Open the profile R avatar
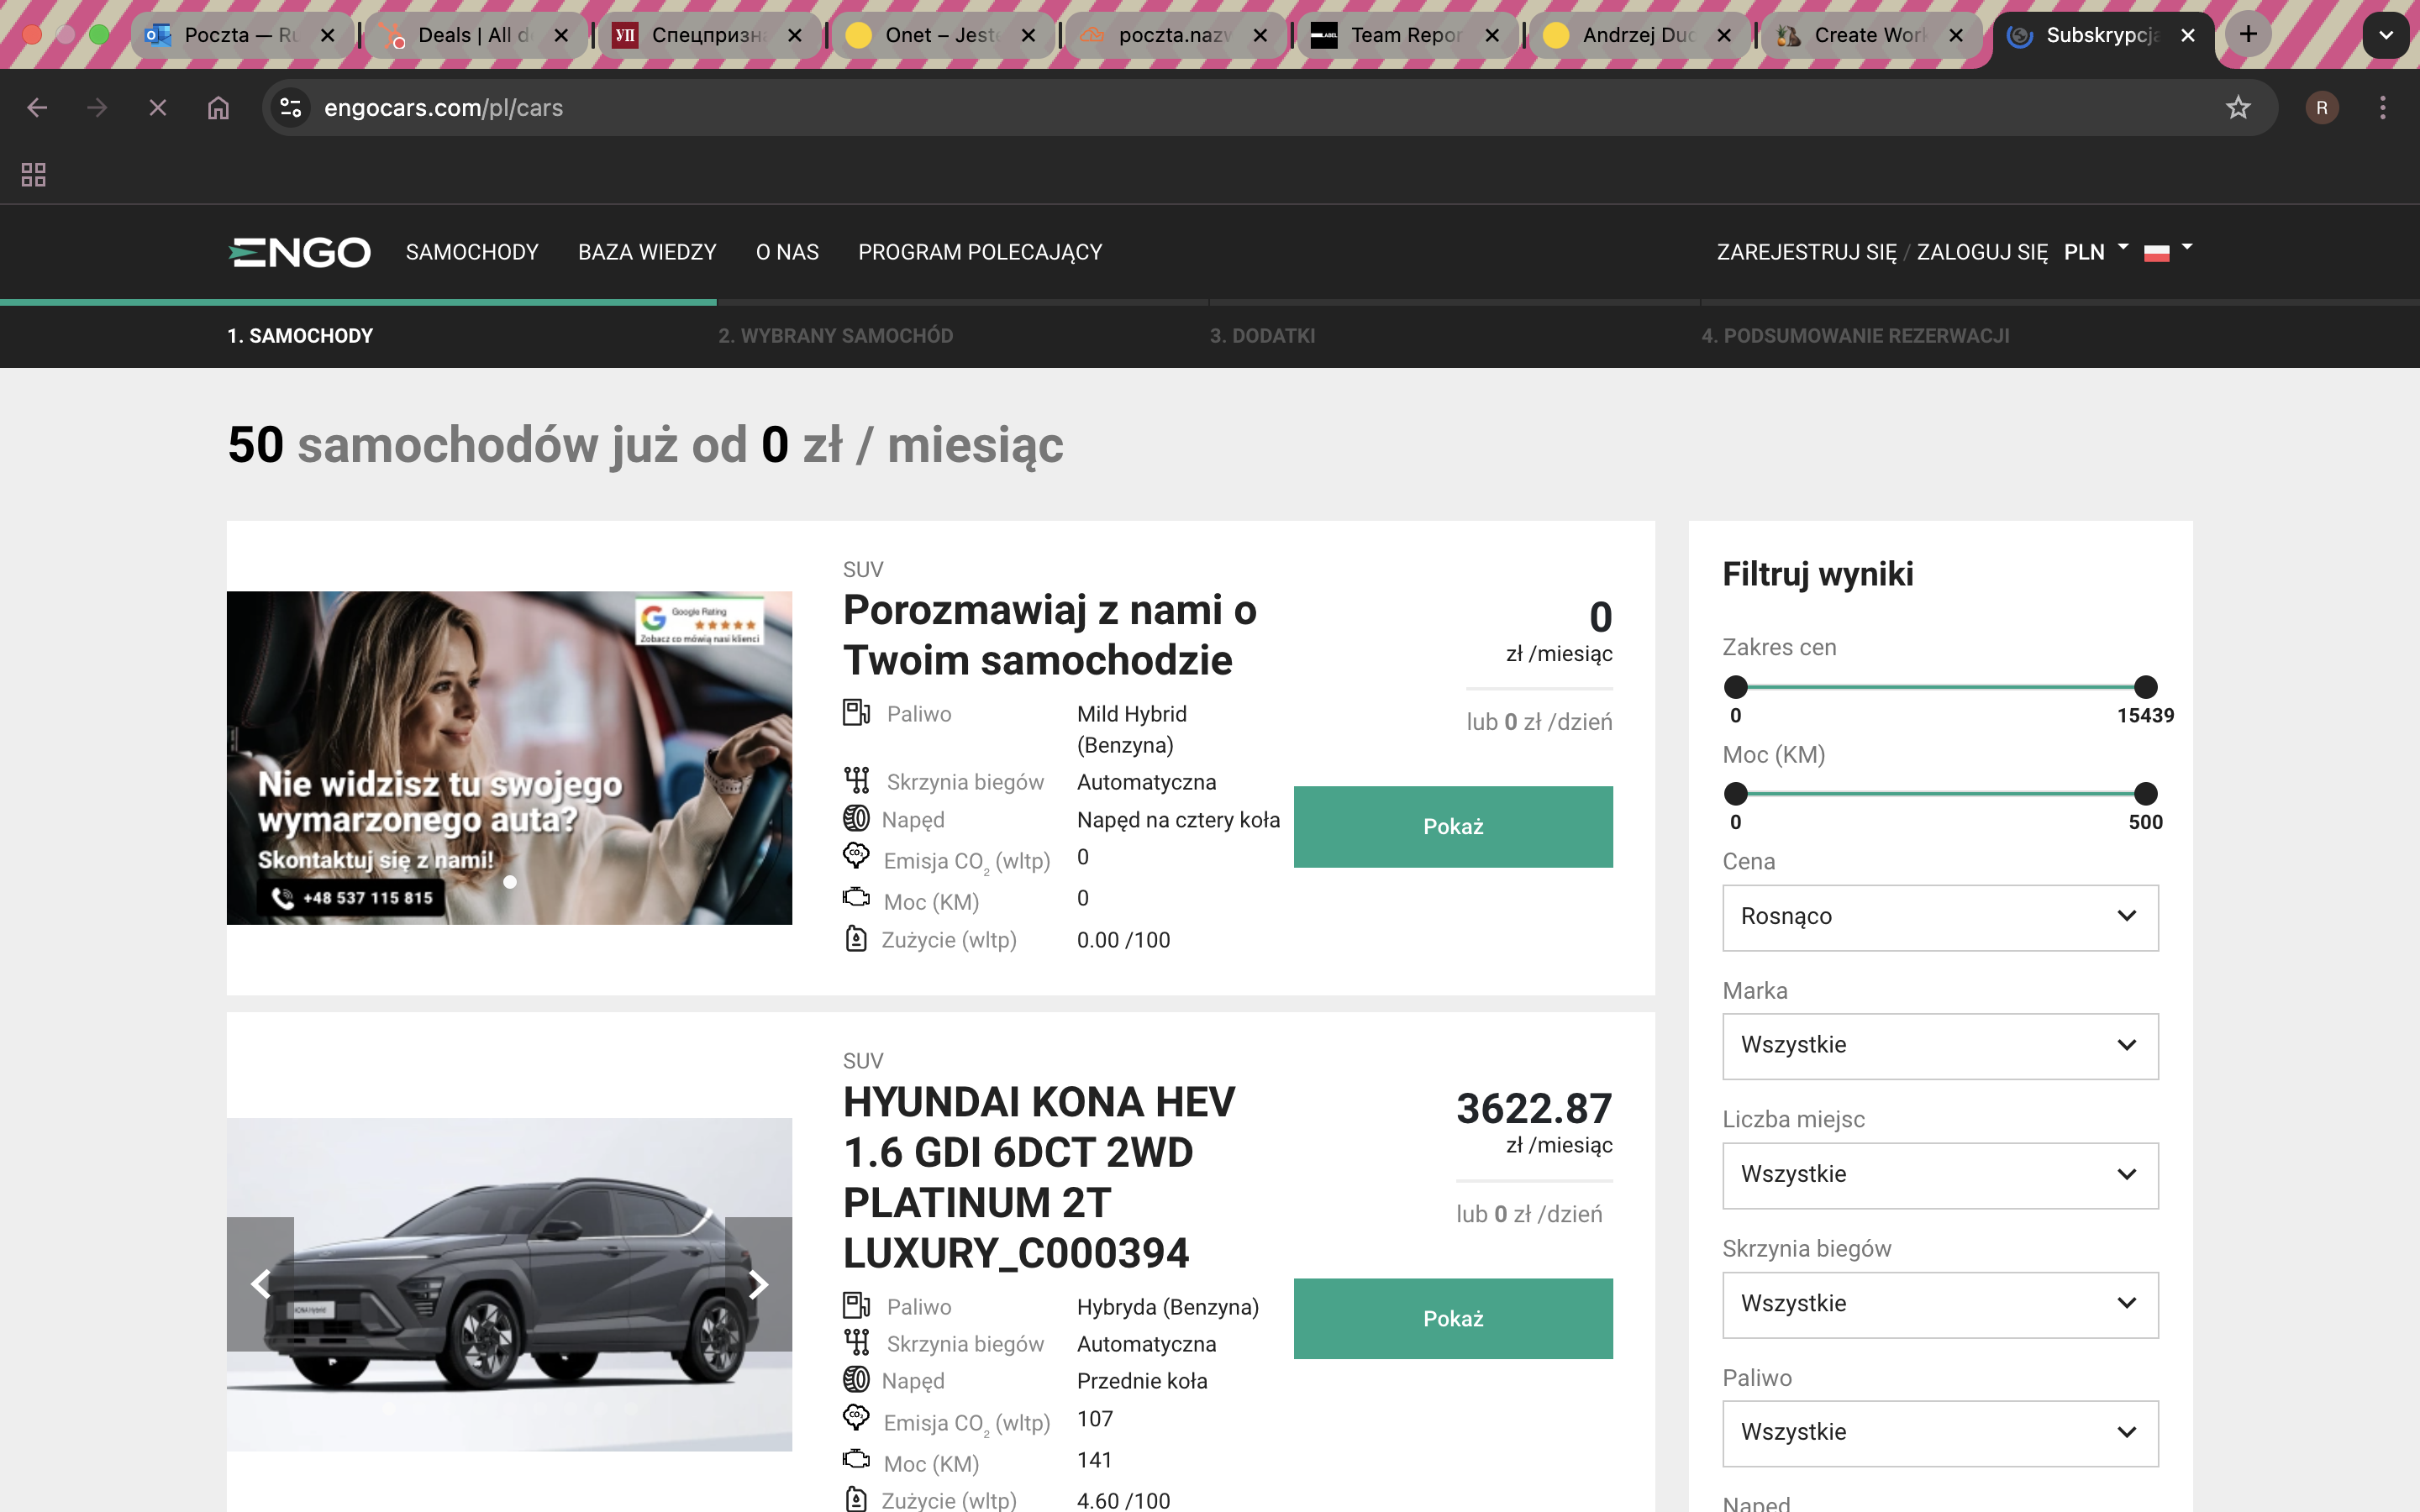This screenshot has width=2420, height=1512. (2322, 107)
